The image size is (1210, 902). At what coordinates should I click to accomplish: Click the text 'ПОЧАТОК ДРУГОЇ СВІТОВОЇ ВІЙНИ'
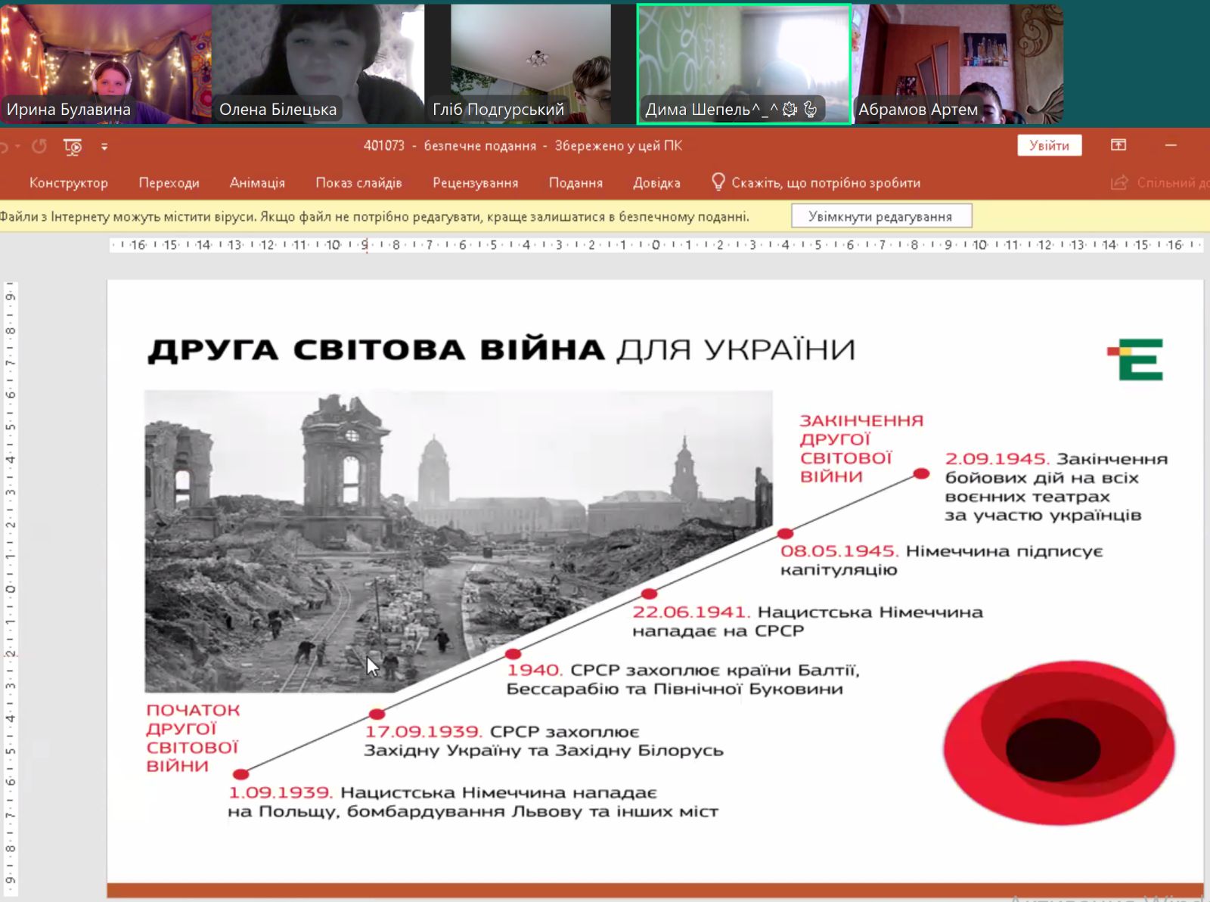[193, 738]
